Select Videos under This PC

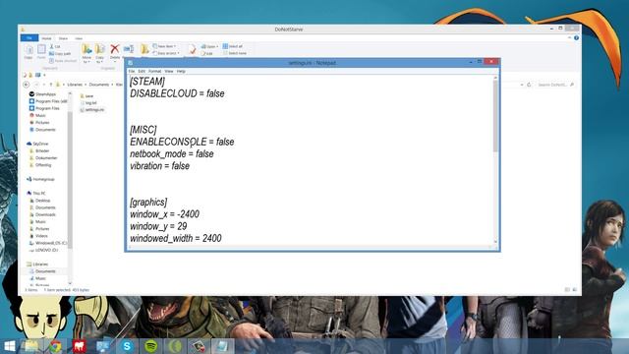pyautogui.click(x=39, y=236)
